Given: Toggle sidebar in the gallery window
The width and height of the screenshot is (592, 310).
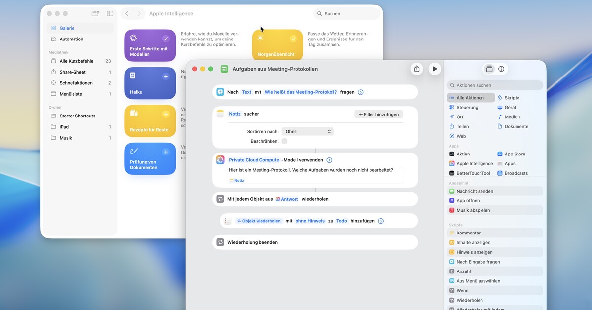Looking at the screenshot, I should click(110, 14).
